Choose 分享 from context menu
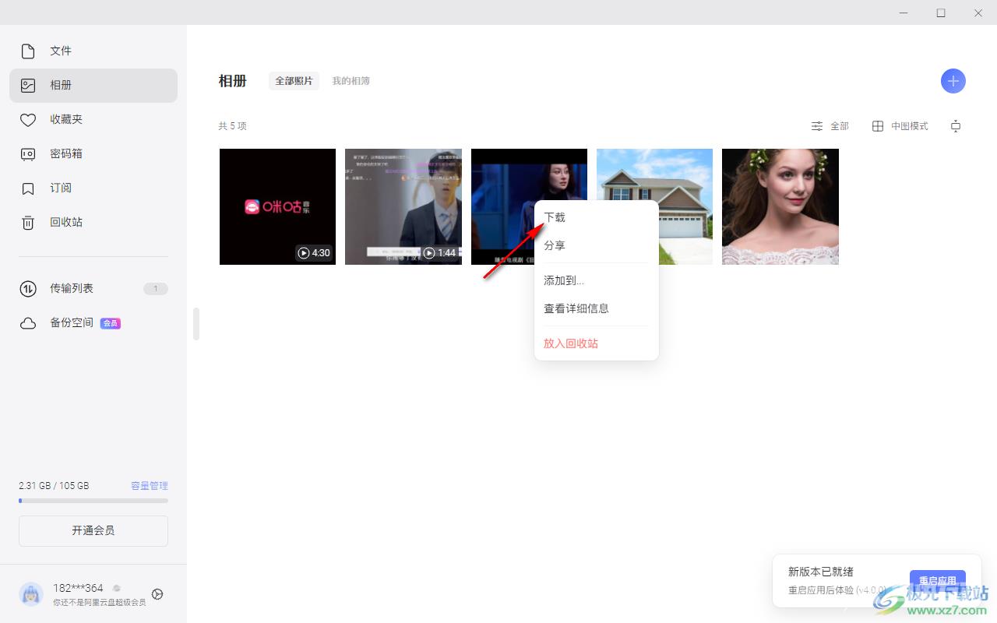 tap(597, 246)
